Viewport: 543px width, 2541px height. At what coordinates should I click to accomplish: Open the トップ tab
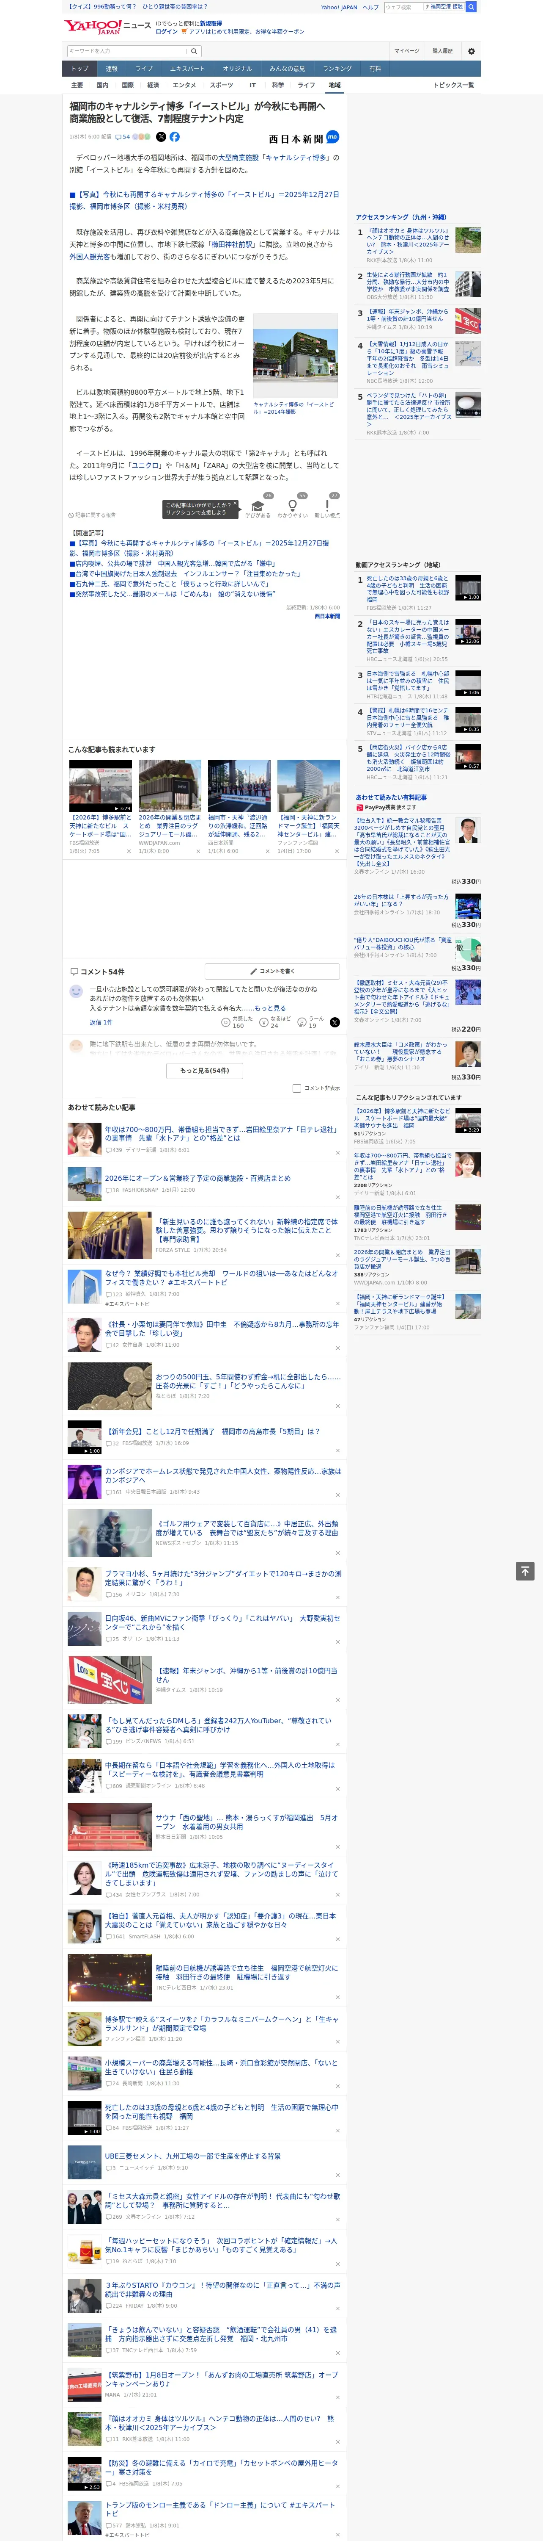pyautogui.click(x=80, y=69)
